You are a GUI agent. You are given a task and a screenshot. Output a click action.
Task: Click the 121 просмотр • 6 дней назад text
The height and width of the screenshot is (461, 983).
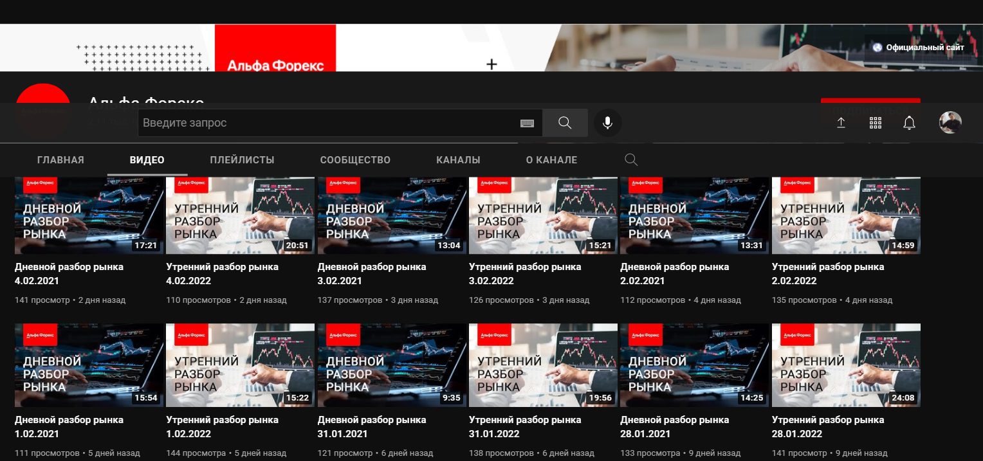[376, 453]
